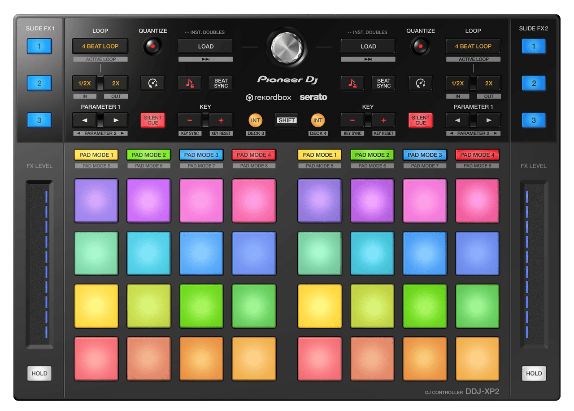Screen dimensions: 574x411
Task: Trigger SLIDE FX2 button 3
Action: point(534,120)
